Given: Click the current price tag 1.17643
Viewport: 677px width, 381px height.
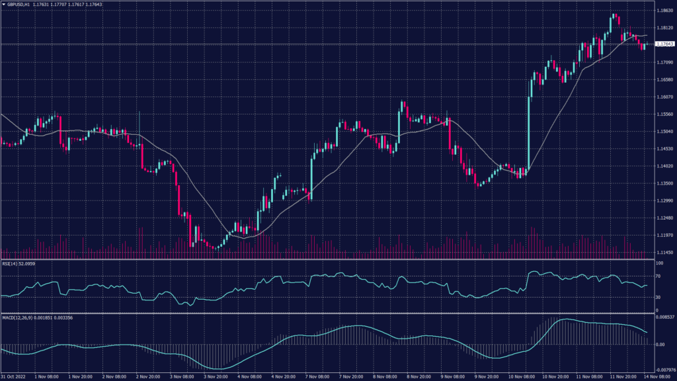Looking at the screenshot, I should point(664,44).
